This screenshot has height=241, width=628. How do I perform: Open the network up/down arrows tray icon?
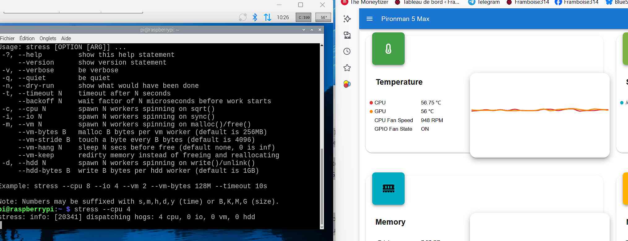[268, 17]
